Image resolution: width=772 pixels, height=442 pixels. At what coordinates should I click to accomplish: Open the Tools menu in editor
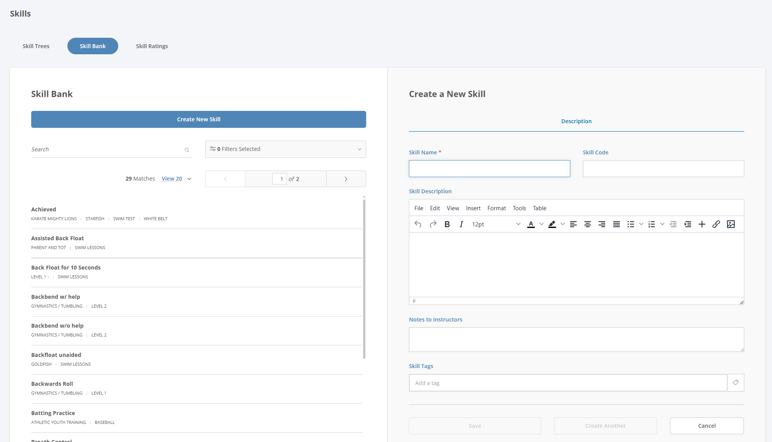pyautogui.click(x=519, y=208)
